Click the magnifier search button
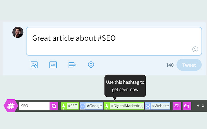207x129 pixels. (54, 106)
